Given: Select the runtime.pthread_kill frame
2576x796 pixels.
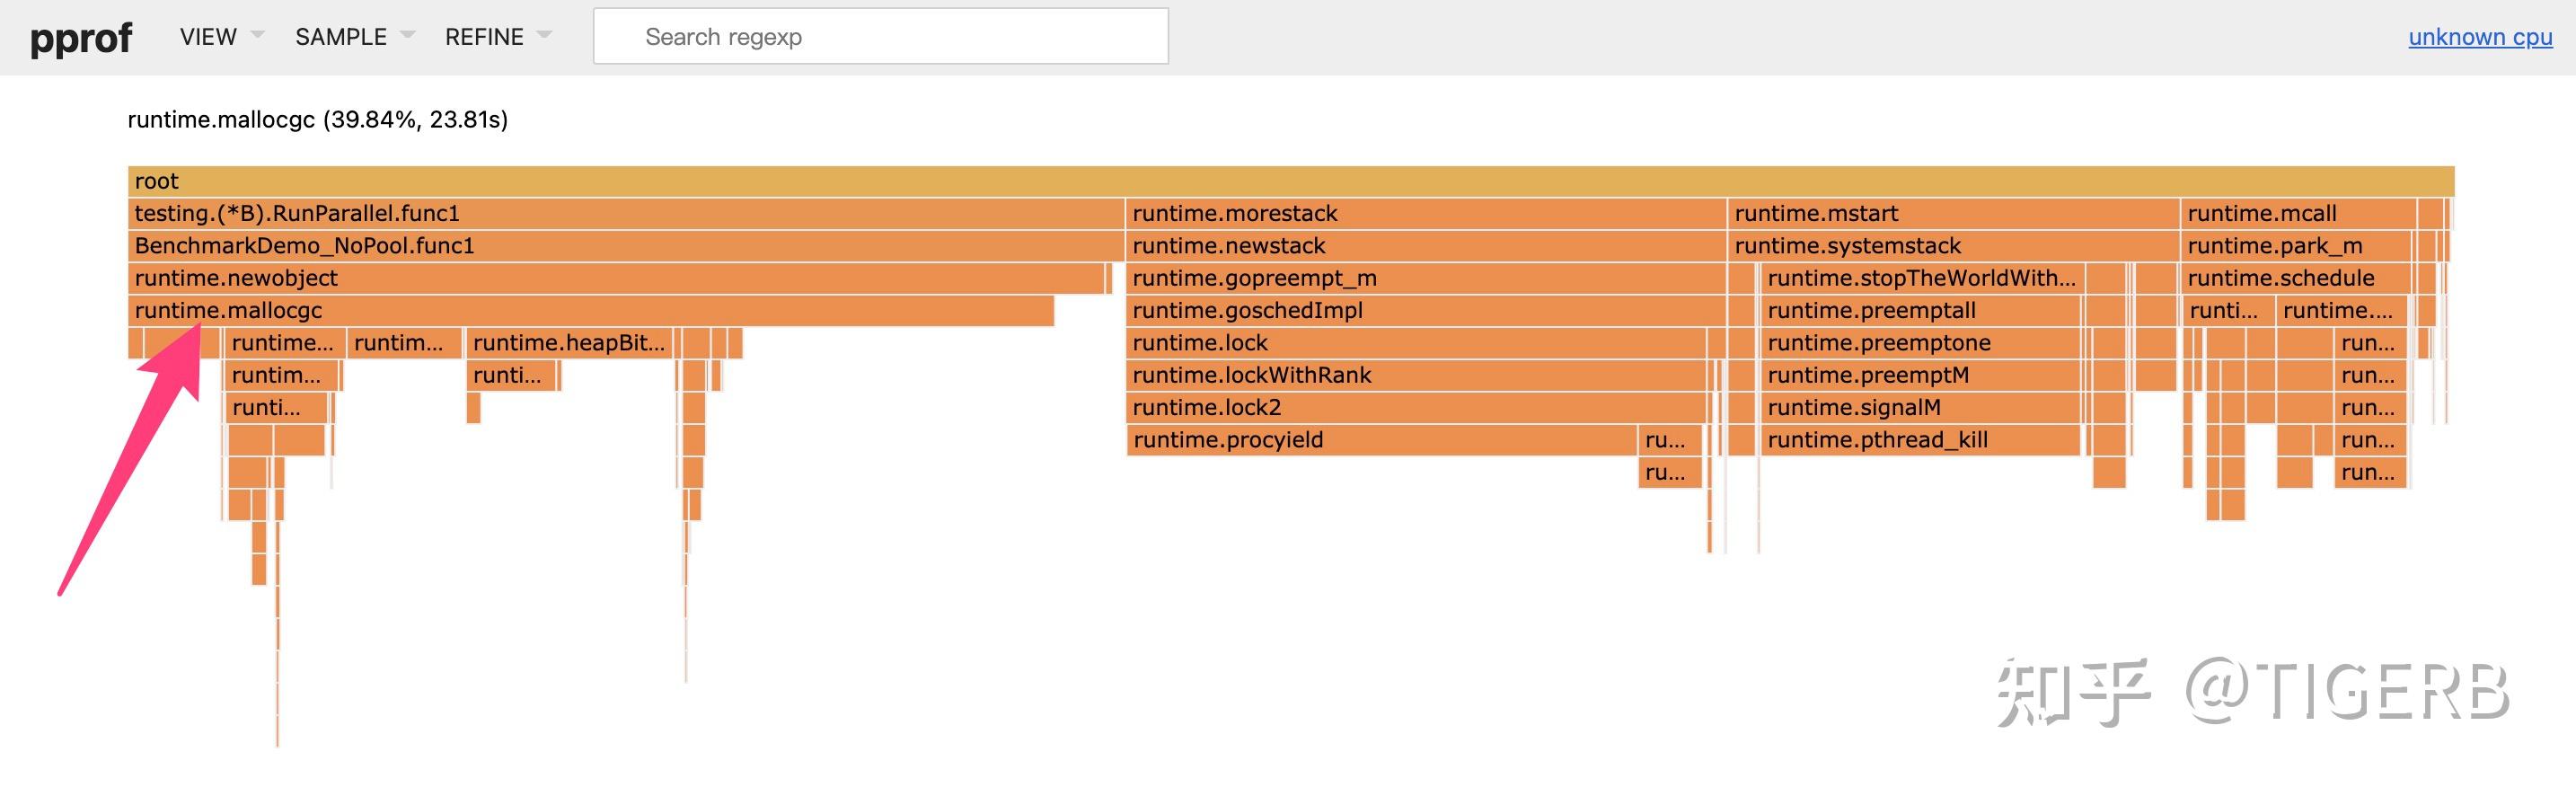Looking at the screenshot, I should click(1920, 440).
